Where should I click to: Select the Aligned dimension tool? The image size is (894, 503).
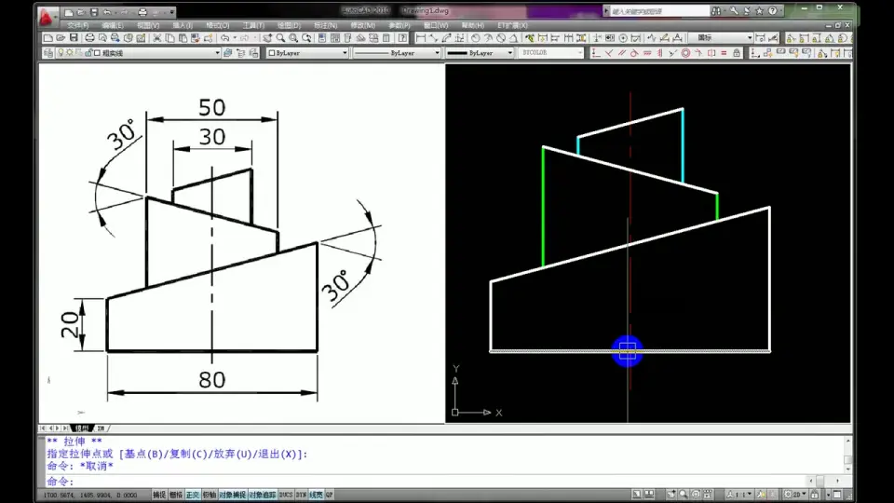pyautogui.click(x=433, y=38)
